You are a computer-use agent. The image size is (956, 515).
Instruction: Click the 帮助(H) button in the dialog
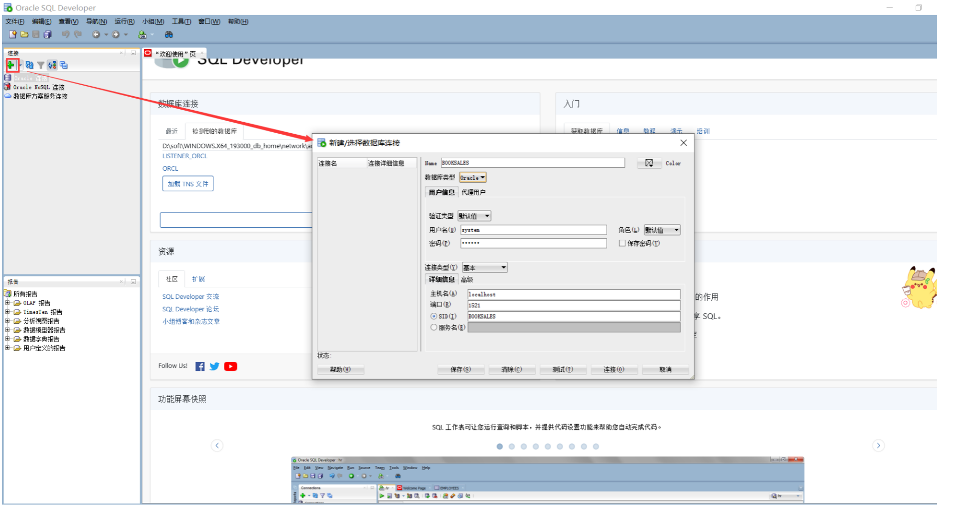point(340,370)
